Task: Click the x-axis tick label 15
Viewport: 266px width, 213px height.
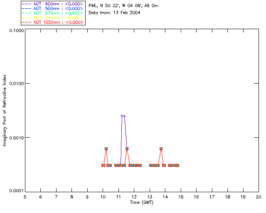Action: [x=181, y=197]
